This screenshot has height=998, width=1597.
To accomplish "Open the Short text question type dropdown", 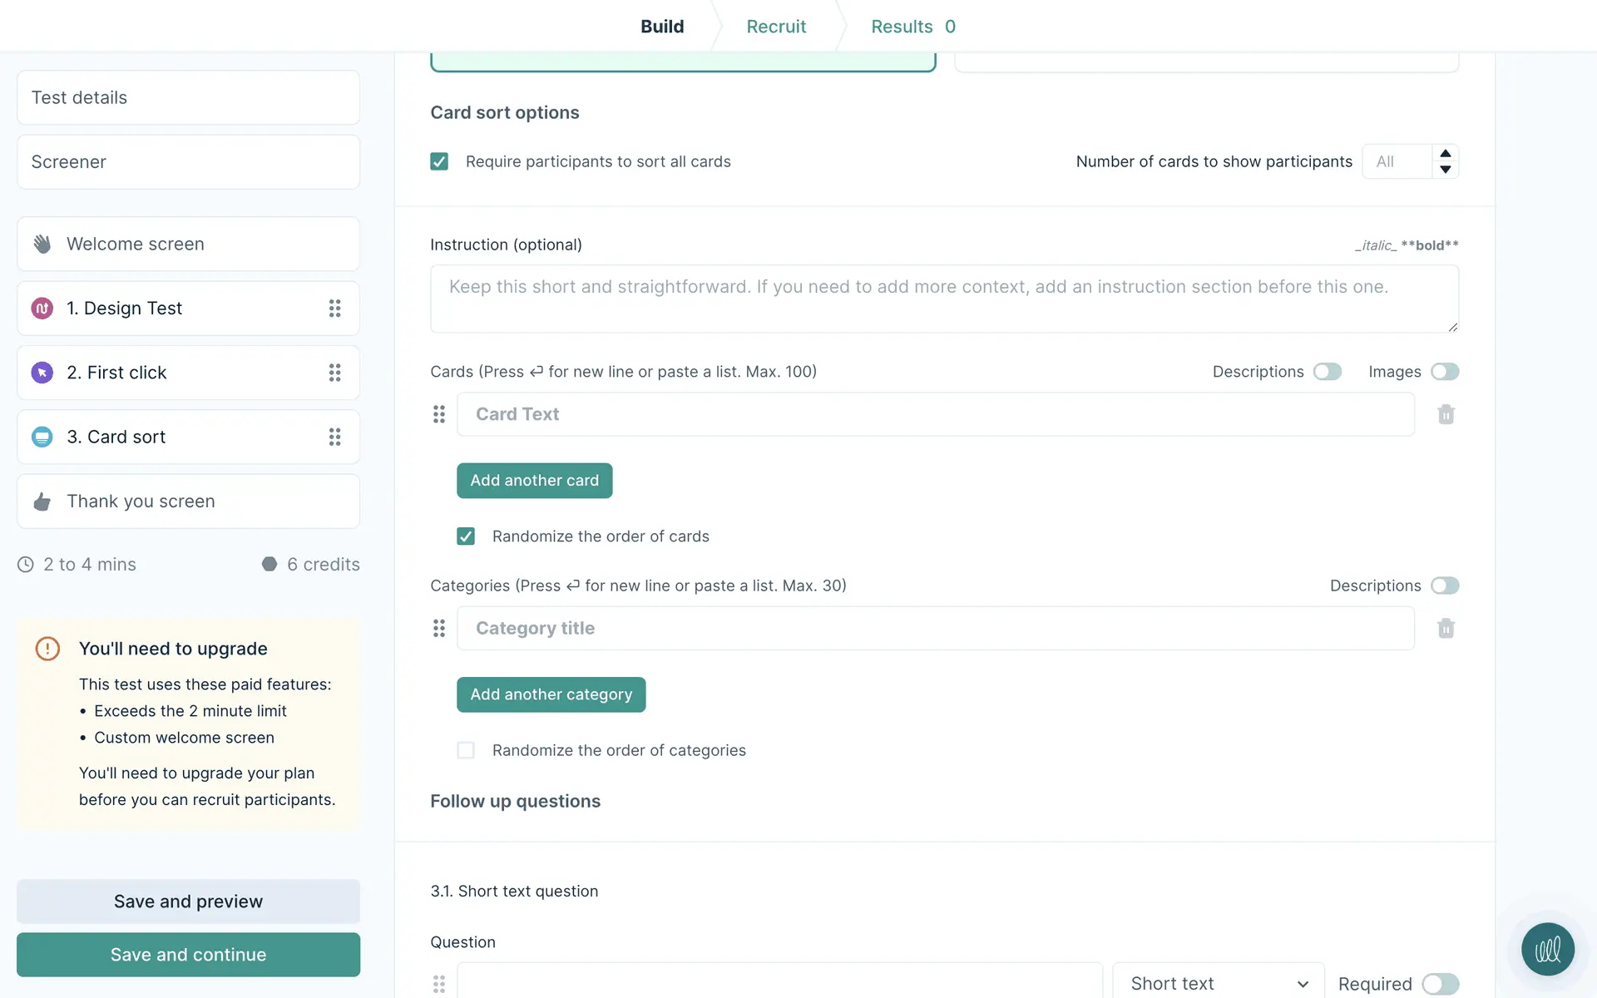I will [1218, 984].
